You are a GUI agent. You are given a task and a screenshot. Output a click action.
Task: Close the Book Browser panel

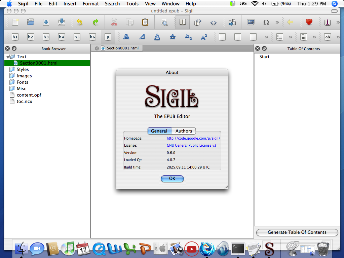coord(7,48)
